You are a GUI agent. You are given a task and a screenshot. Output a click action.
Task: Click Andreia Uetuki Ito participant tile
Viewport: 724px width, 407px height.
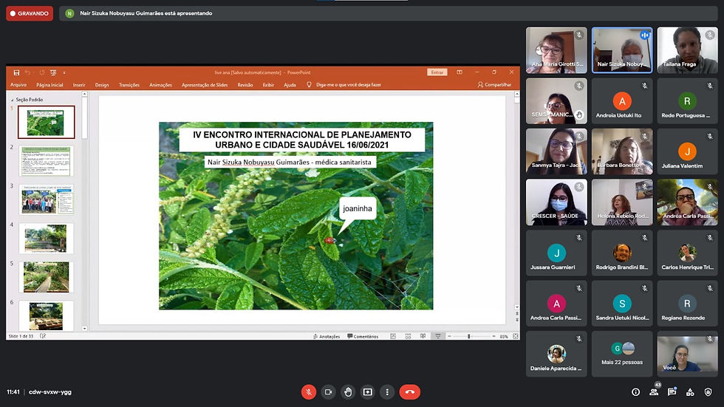[x=622, y=100]
